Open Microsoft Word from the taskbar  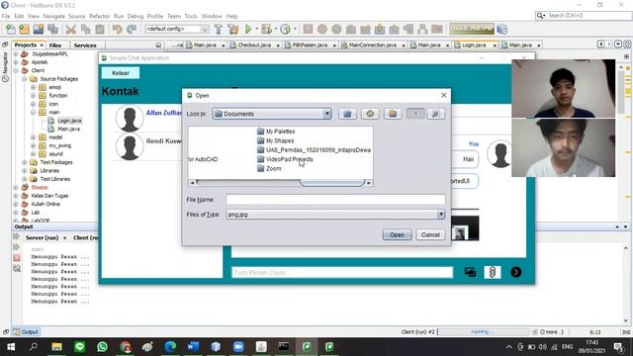point(193,347)
